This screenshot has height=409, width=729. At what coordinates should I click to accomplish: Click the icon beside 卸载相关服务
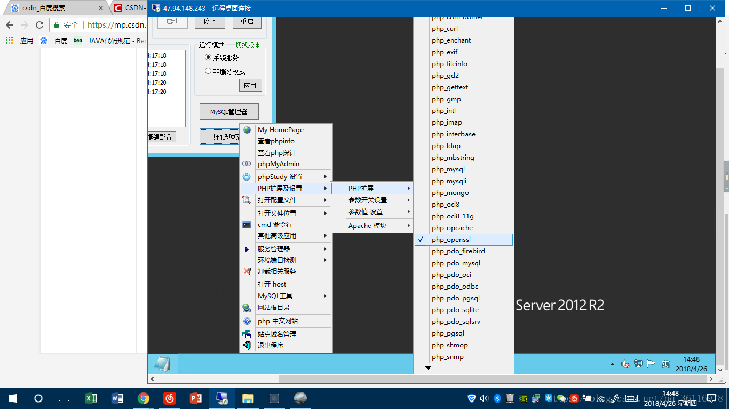point(247,271)
